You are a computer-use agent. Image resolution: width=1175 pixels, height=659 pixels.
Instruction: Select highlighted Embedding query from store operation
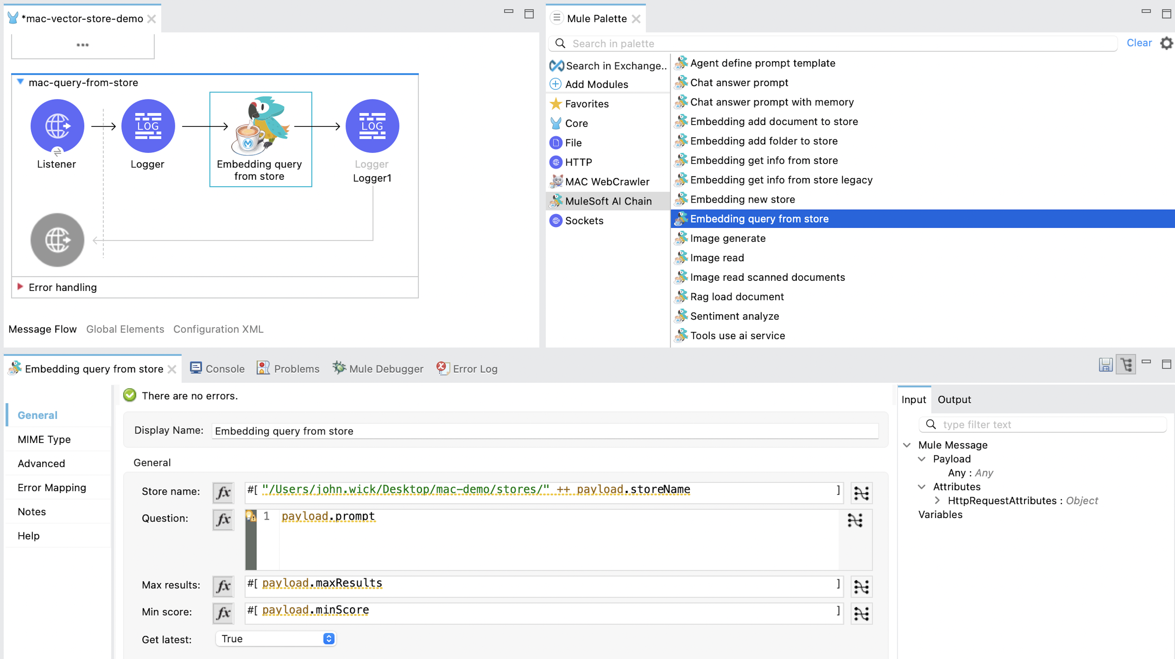coord(922,219)
